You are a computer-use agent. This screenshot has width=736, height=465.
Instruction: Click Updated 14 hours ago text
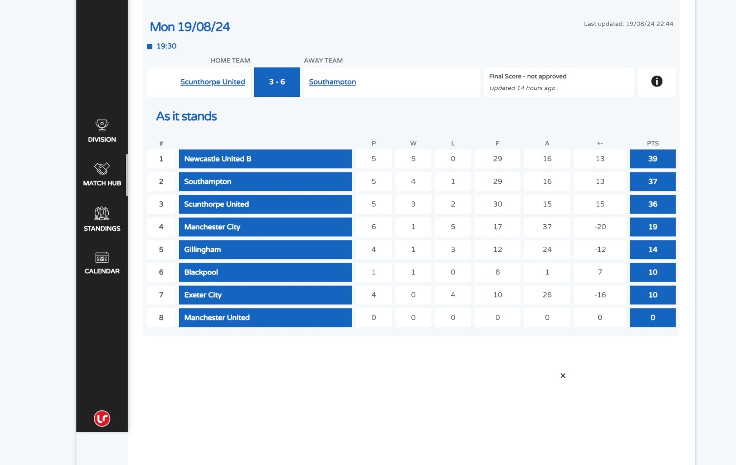click(522, 88)
